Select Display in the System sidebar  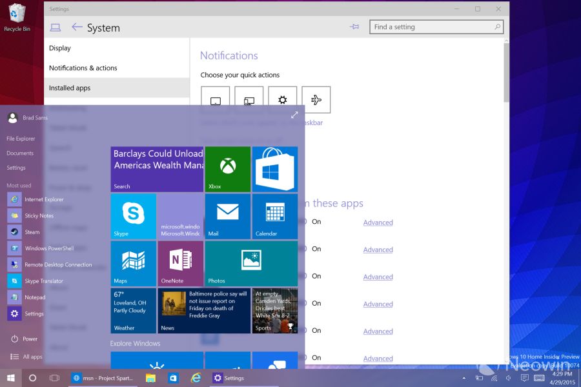[60, 48]
